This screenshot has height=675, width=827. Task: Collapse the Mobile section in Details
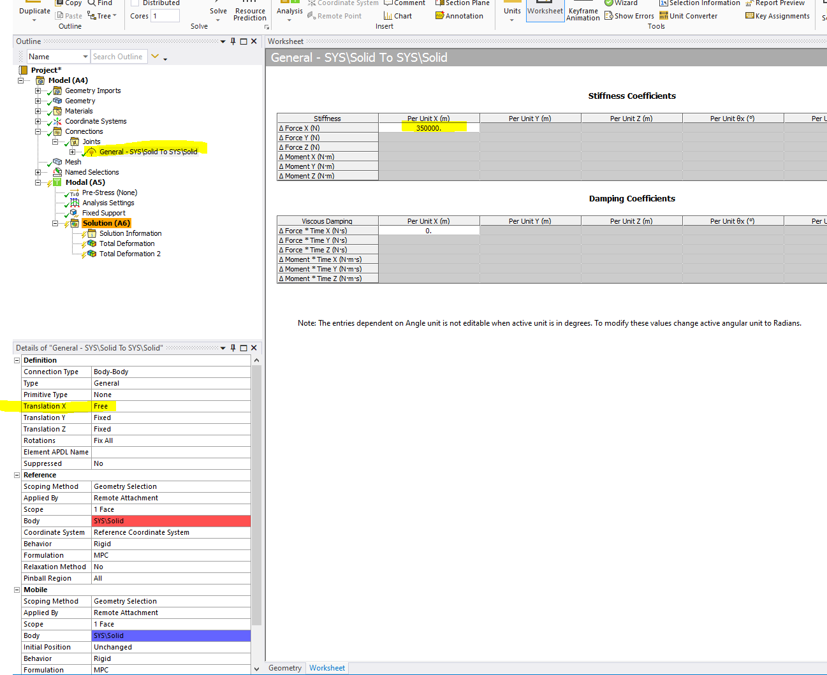tap(17, 590)
